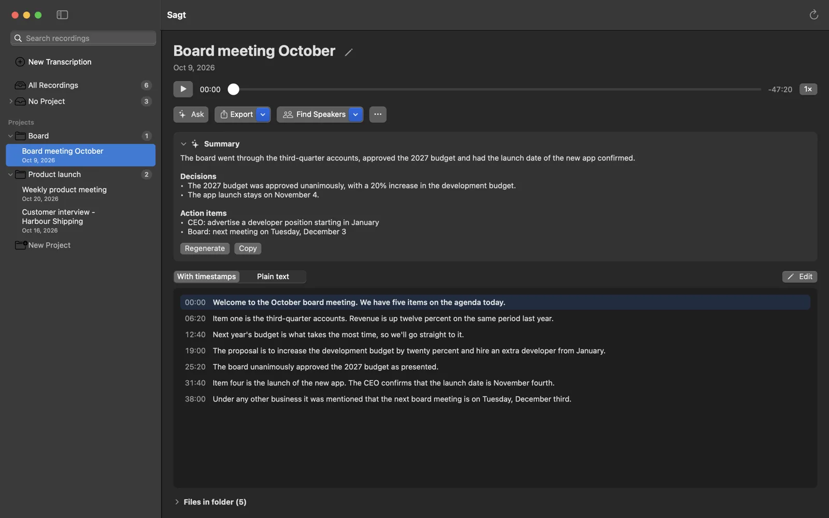Copy the summary
Viewport: 829px width, 518px height.
248,249
